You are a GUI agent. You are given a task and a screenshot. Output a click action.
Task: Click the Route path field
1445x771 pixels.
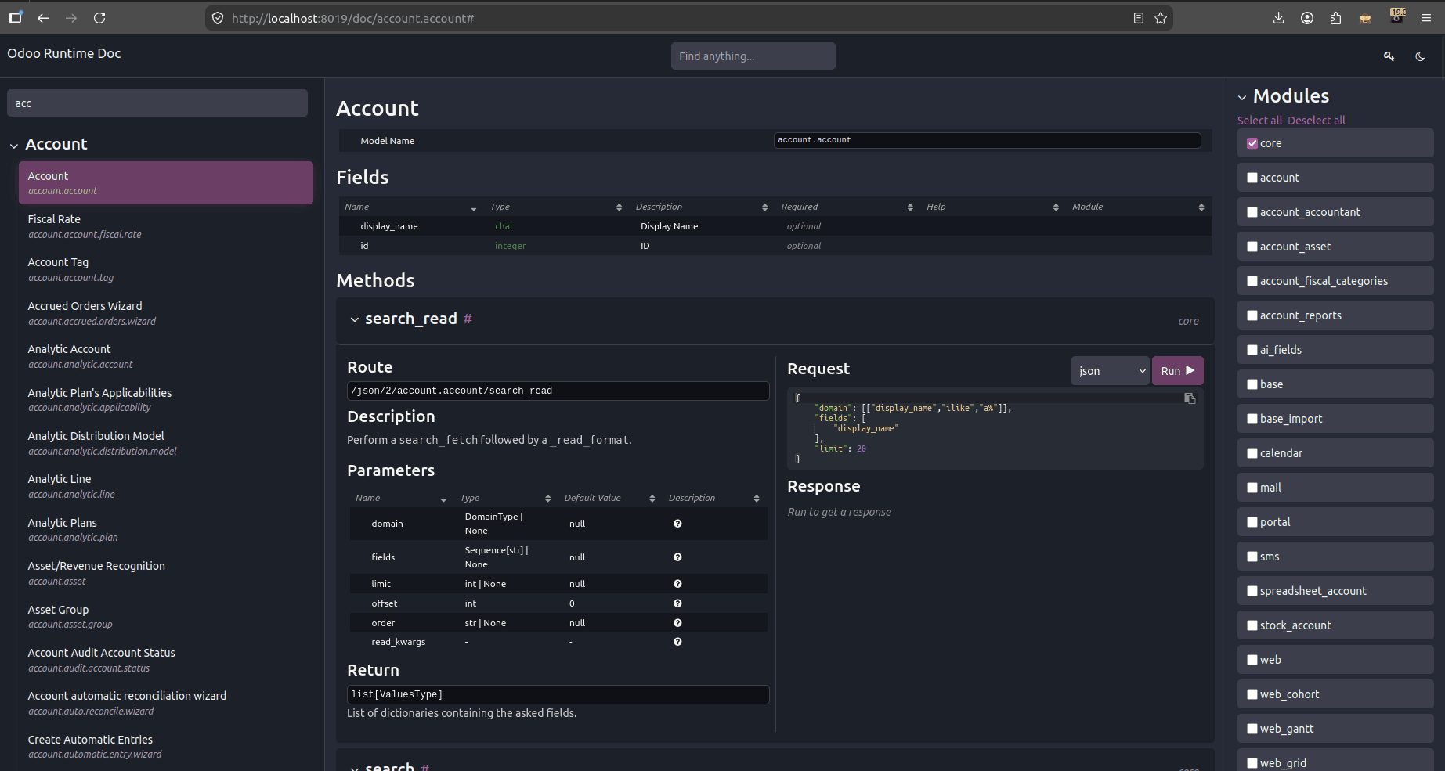tap(558, 391)
